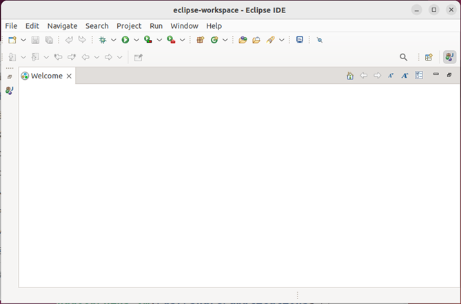Open the Help menu
This screenshot has width=461, height=304.
click(214, 26)
